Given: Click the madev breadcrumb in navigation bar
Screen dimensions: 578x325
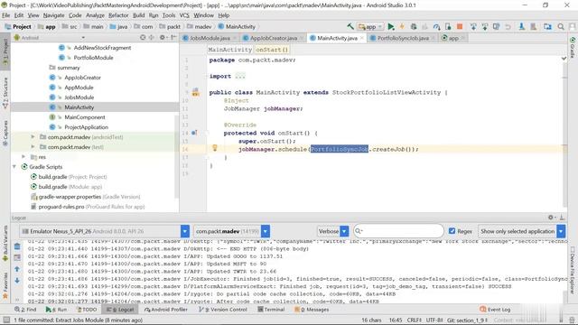Looking at the screenshot, I should 199,26.
